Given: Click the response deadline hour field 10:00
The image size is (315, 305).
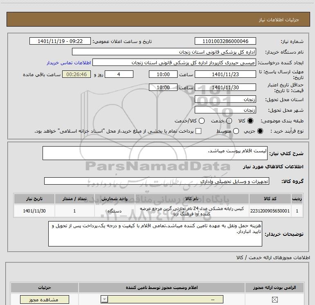Looking at the screenshot, I should (163, 74).
